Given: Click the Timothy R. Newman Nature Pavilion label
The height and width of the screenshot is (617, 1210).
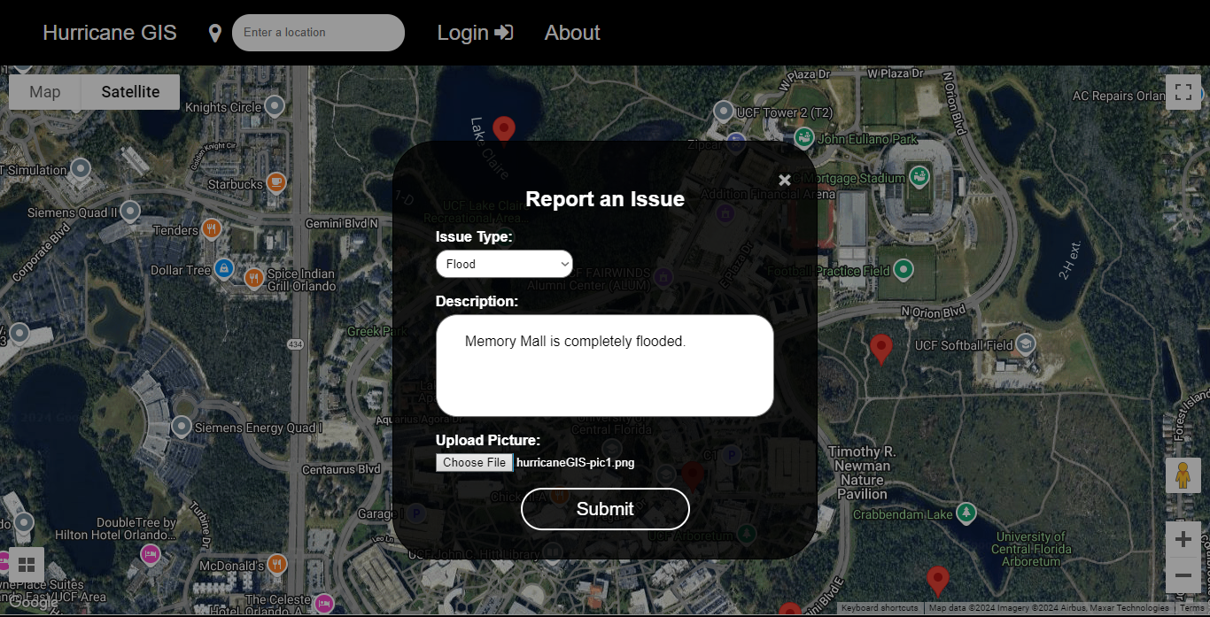Looking at the screenshot, I should [862, 473].
